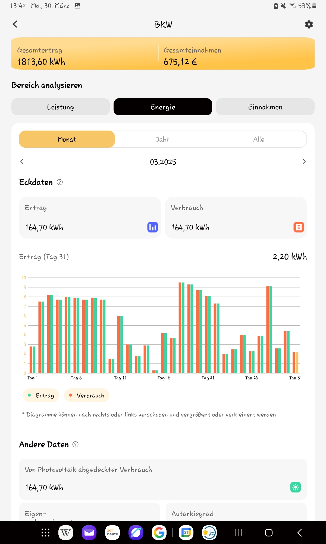Select the Jahr time range

162,139
